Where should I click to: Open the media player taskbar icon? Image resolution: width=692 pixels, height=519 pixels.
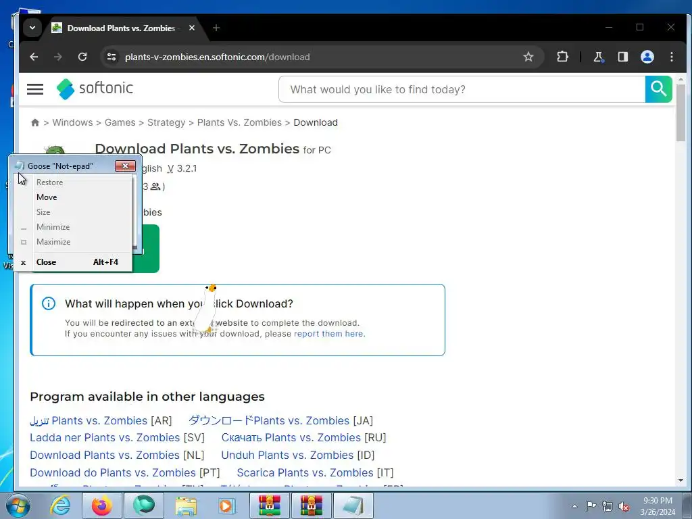click(228, 505)
